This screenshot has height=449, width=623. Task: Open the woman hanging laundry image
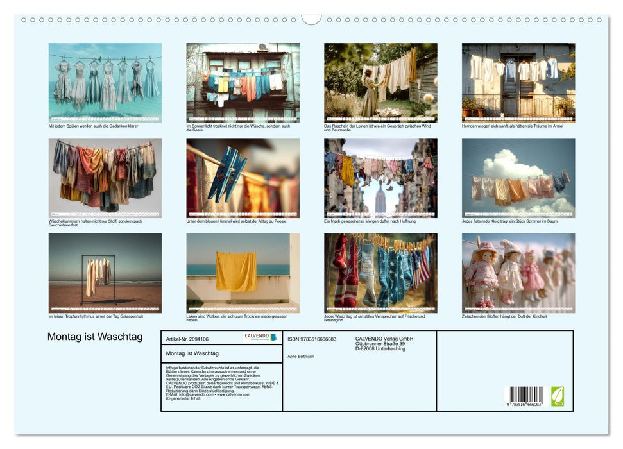(380, 83)
